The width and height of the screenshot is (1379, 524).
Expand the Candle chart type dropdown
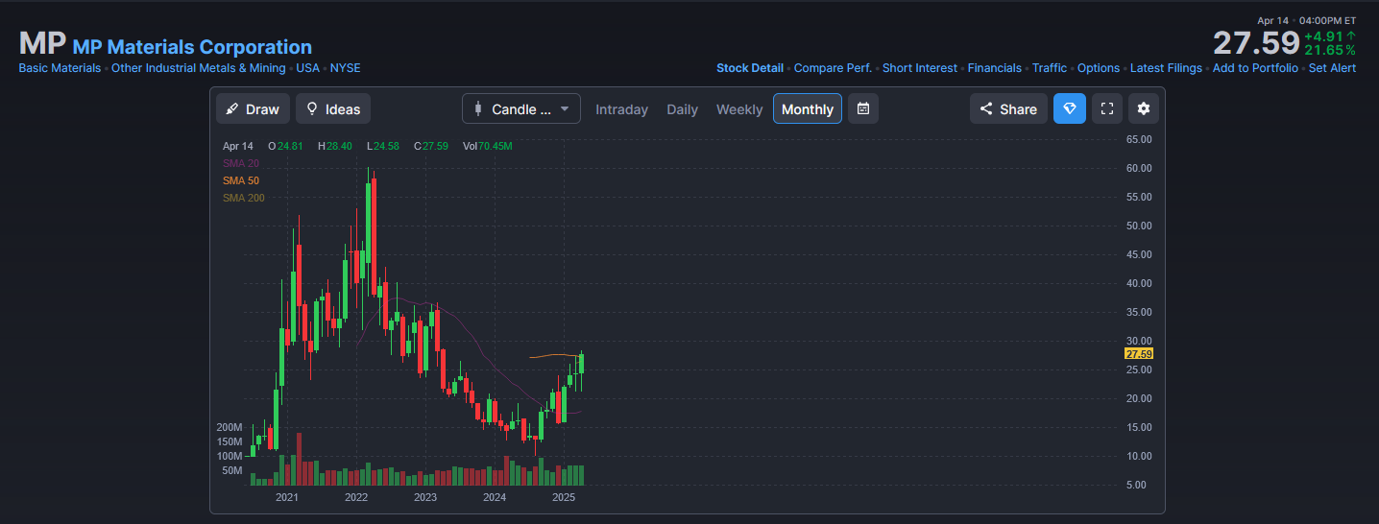coord(521,109)
